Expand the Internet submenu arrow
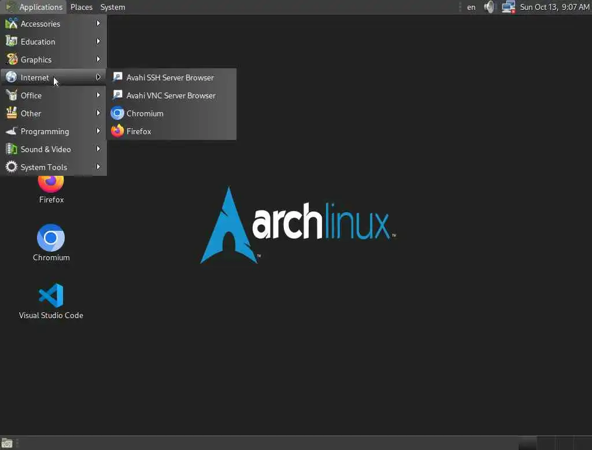The image size is (592, 450). pyautogui.click(x=98, y=77)
